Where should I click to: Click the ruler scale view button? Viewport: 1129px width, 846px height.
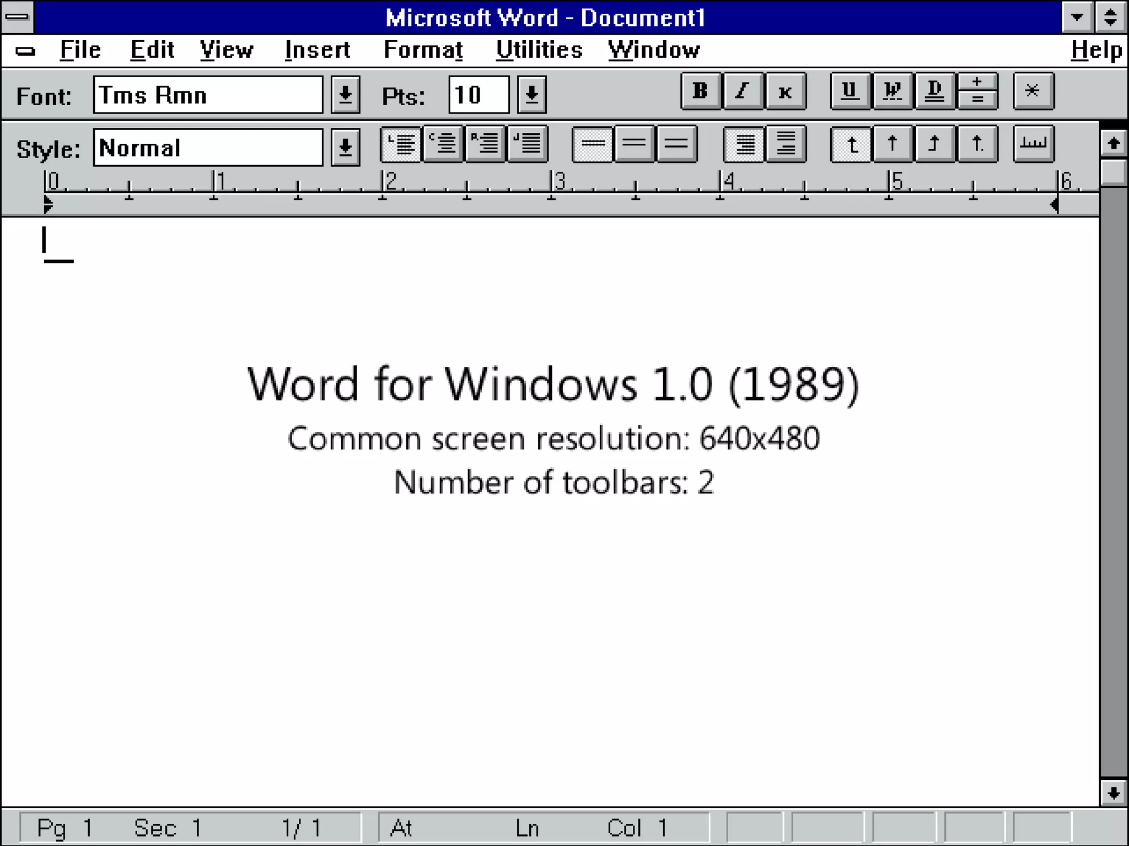click(1033, 144)
